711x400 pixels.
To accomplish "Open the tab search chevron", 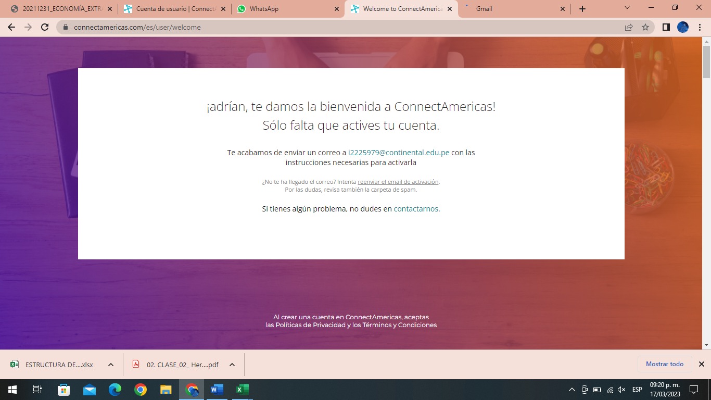I will pos(627,8).
